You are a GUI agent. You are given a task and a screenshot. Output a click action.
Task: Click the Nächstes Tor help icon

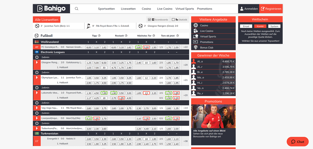[154, 36]
